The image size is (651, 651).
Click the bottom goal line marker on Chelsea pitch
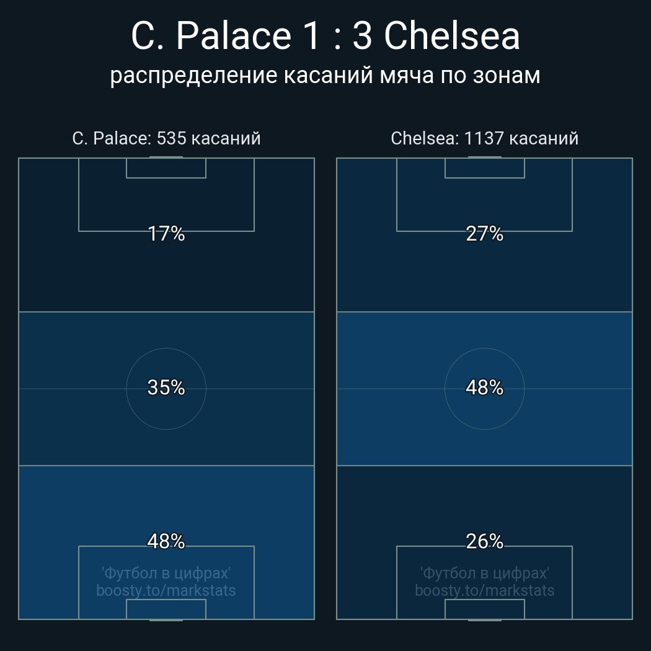[x=485, y=619]
